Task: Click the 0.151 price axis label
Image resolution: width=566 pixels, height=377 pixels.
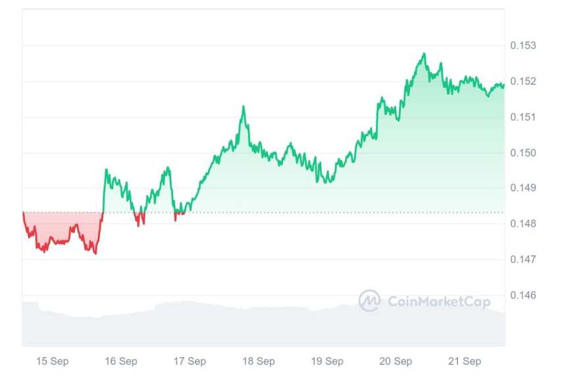Action: (x=523, y=117)
